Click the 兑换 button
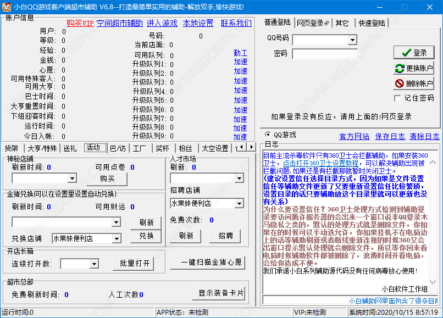 [146, 236]
